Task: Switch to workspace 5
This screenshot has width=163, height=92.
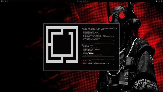Action: click(11, 1)
